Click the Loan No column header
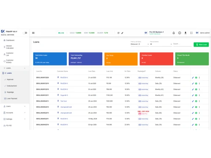Image resolution: width=211 pixels, height=158 pixels. pos(39,71)
